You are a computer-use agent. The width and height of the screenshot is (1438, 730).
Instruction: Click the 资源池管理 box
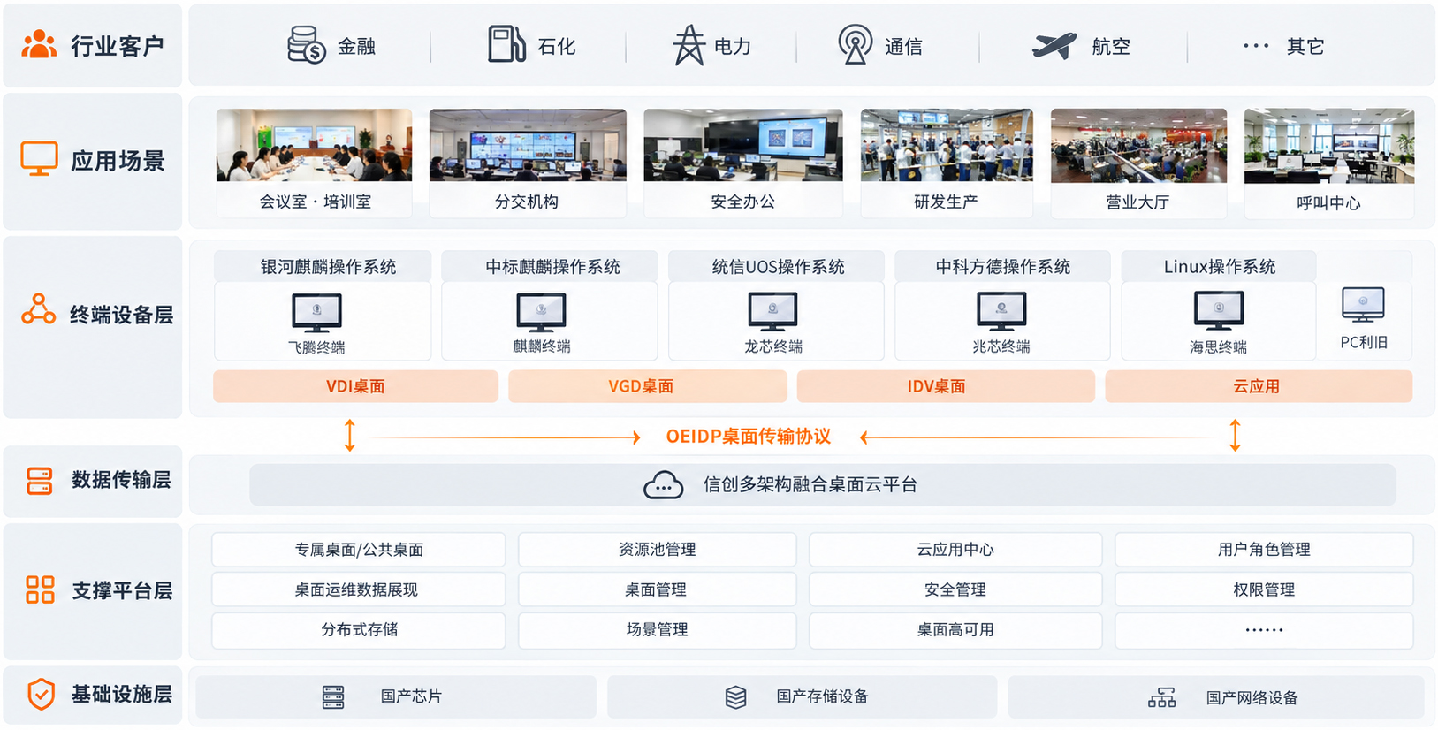tap(657, 549)
